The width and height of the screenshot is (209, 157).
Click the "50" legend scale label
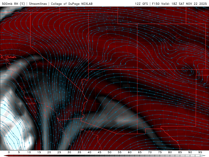click(x=109, y=152)
